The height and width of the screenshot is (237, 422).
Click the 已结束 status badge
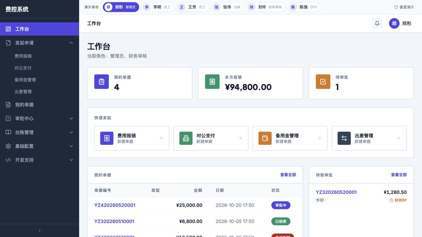[281, 221]
